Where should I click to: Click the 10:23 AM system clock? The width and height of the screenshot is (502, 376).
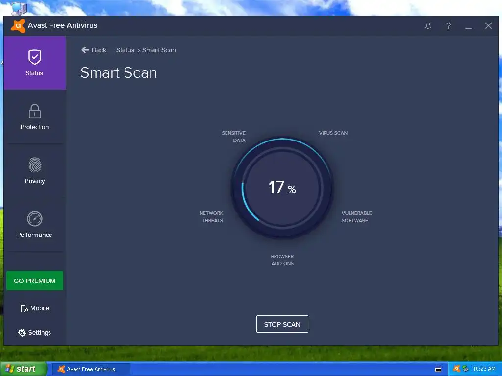coord(484,369)
